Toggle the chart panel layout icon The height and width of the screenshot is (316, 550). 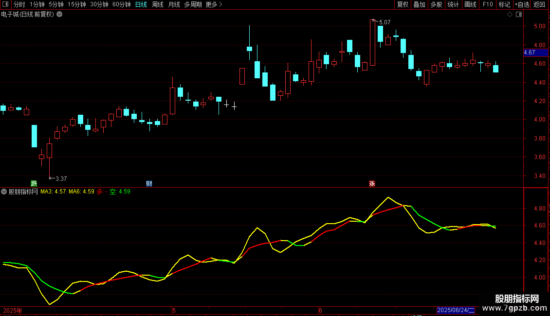click(x=519, y=15)
